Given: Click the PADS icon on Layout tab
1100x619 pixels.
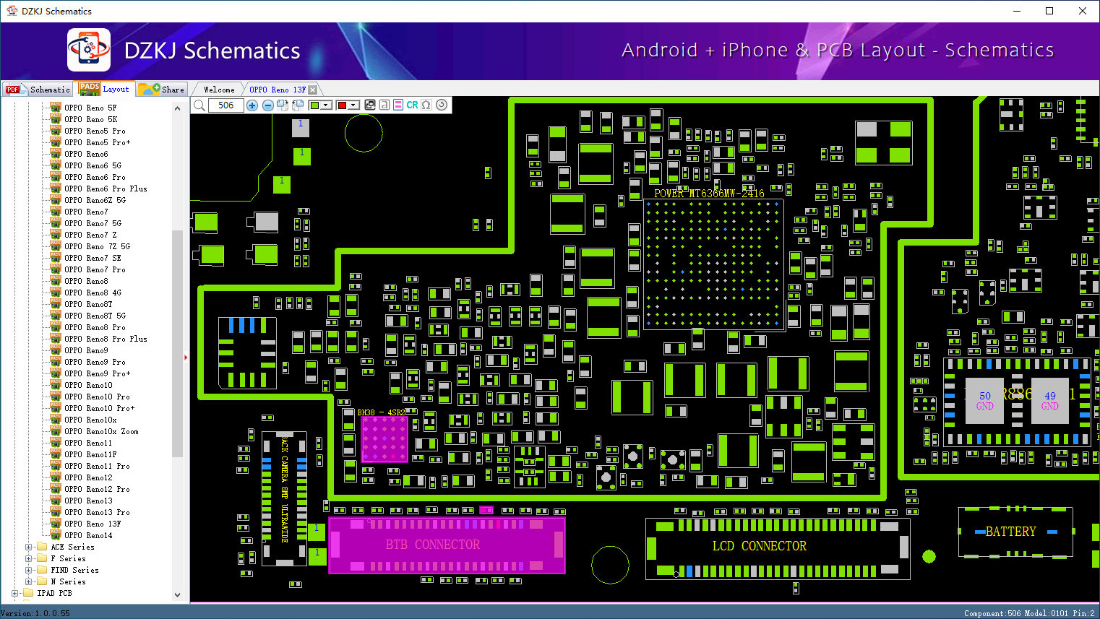Looking at the screenshot, I should tap(90, 88).
